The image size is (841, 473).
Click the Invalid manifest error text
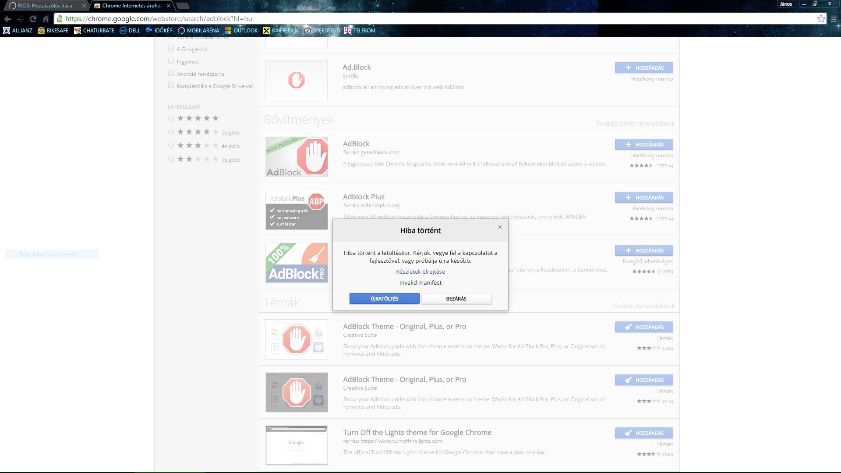pos(420,282)
